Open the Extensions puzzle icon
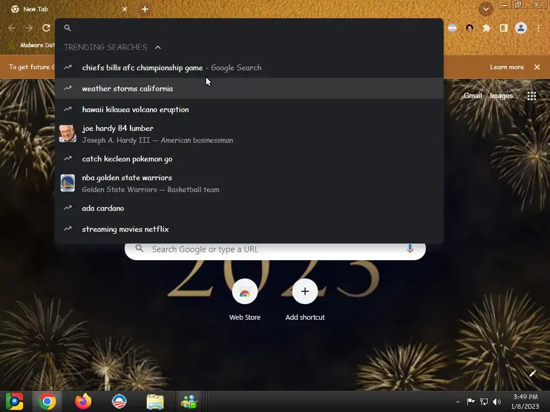This screenshot has width=550, height=412. coord(486,28)
